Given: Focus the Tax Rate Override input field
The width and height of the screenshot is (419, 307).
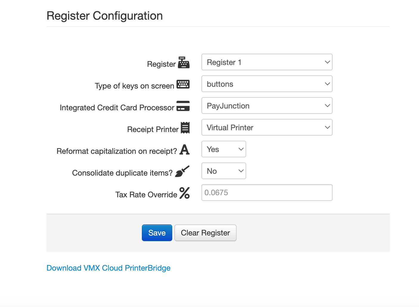Looking at the screenshot, I should pyautogui.click(x=267, y=193).
